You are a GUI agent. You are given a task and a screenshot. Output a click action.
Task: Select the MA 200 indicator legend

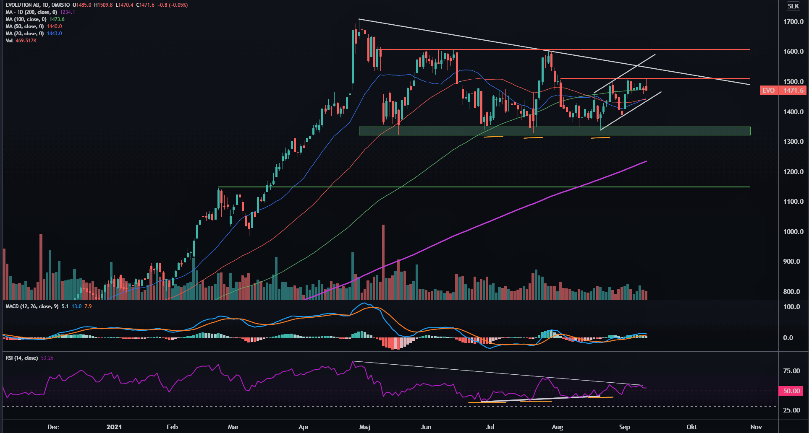[31, 12]
